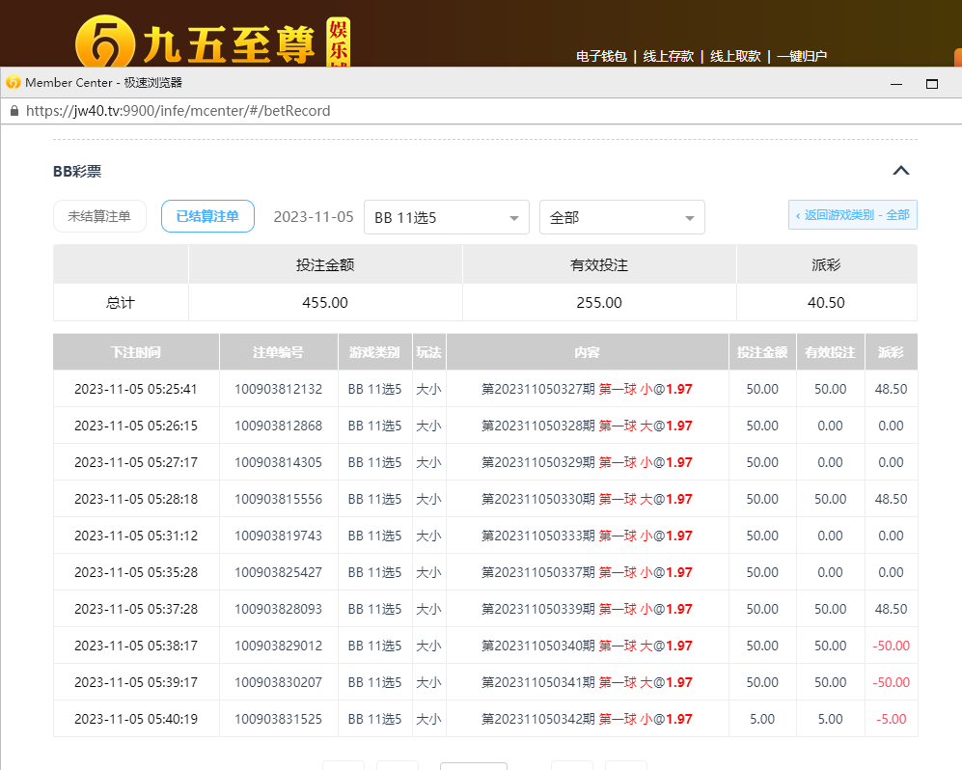The width and height of the screenshot is (962, 770).
Task: Open the 电子钱包 link
Action: click(601, 56)
